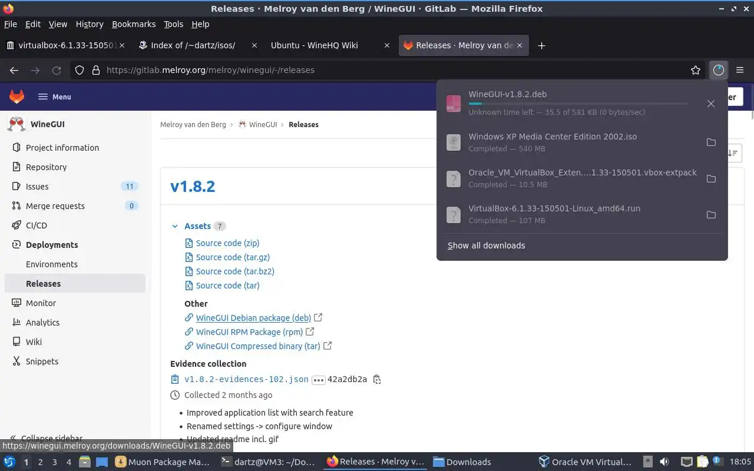Open Snippets in sidebar
754x471 pixels.
point(75,361)
